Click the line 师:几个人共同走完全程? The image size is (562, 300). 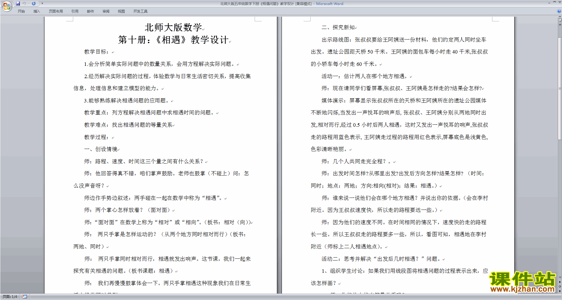tap(356, 162)
